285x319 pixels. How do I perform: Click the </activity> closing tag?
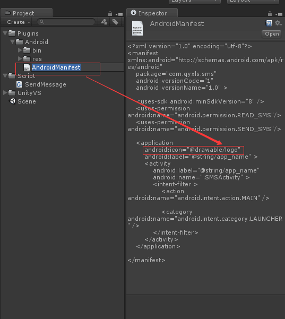(x=161, y=239)
